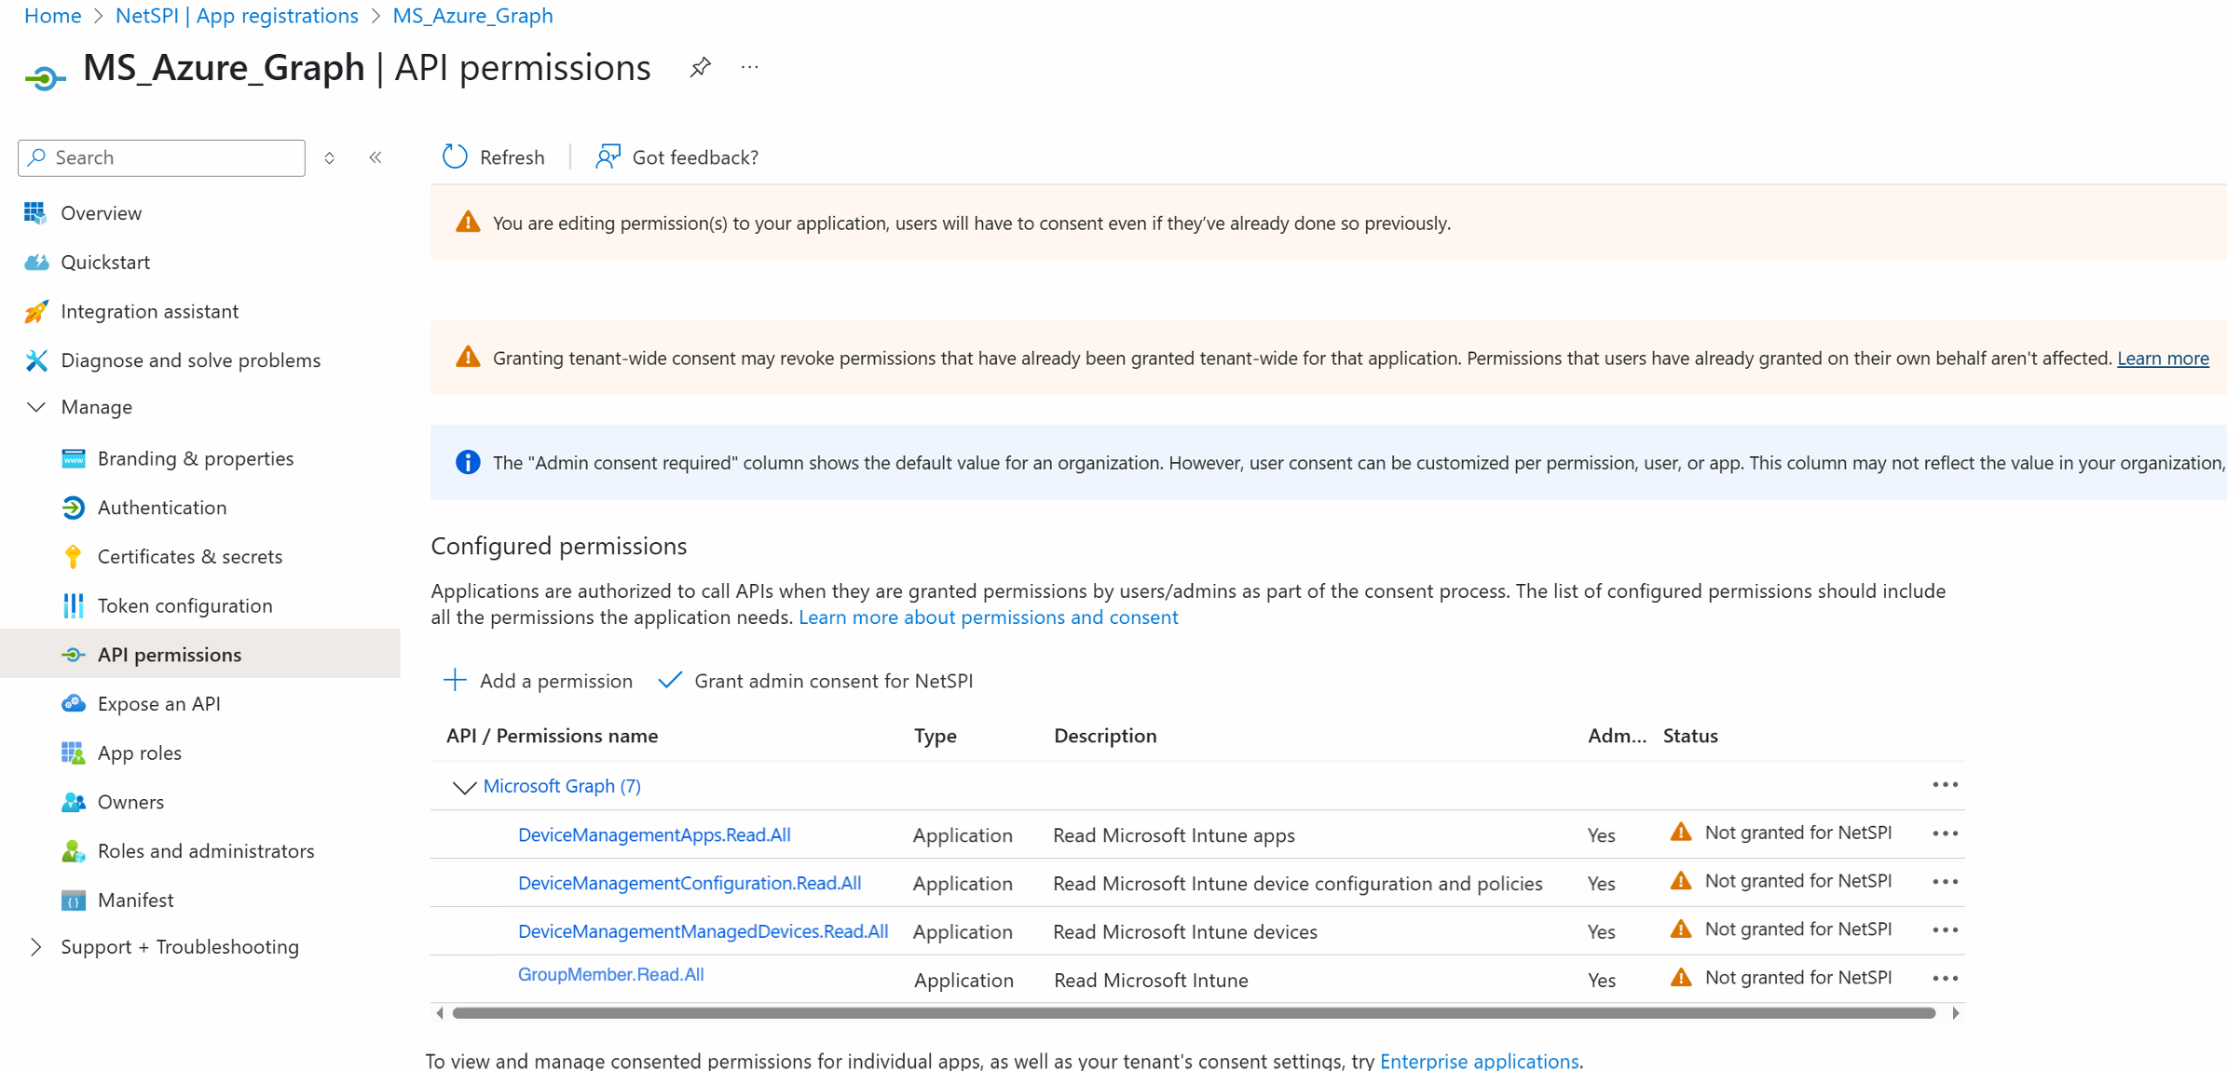Open Integration assistant
Viewport: 2227px width, 1071px height.
149,311
